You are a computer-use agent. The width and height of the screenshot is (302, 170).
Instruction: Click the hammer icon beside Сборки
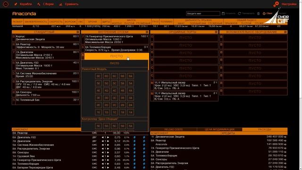click(39, 4)
